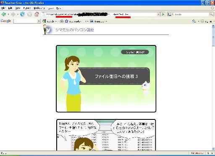Go to the Home page icon
The height and width of the screenshot is (156, 215).
tap(37, 14)
